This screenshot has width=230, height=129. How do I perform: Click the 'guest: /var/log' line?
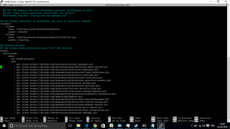click(x=18, y=40)
